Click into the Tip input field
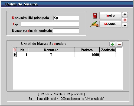134x106 pixels. coord(50,24)
